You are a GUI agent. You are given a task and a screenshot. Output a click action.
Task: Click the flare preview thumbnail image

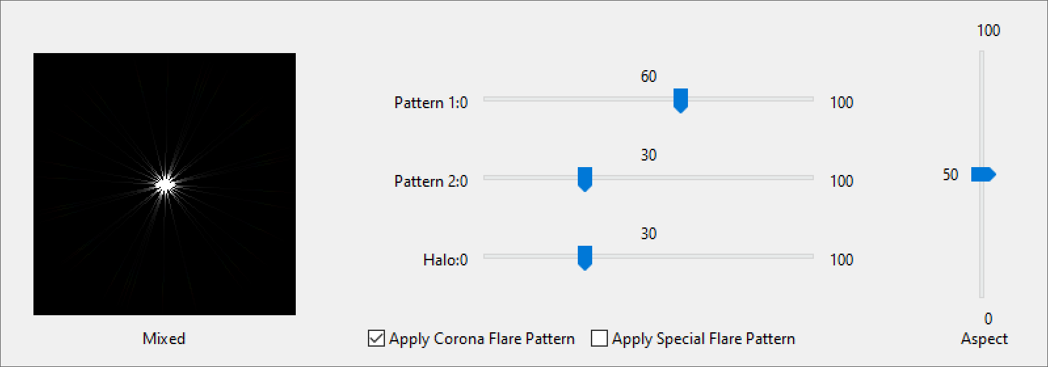tap(165, 184)
